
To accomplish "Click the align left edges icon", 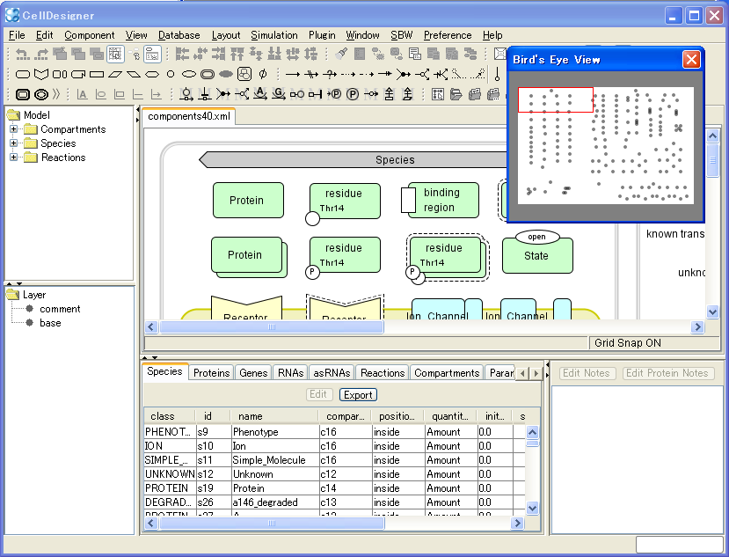I will [x=182, y=55].
